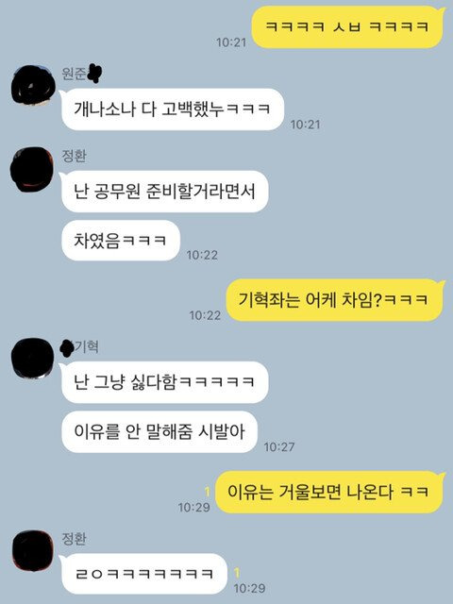This screenshot has width=453, height=604.
Task: Tap 정환's profile picture at the bottom
Action: 32,550
